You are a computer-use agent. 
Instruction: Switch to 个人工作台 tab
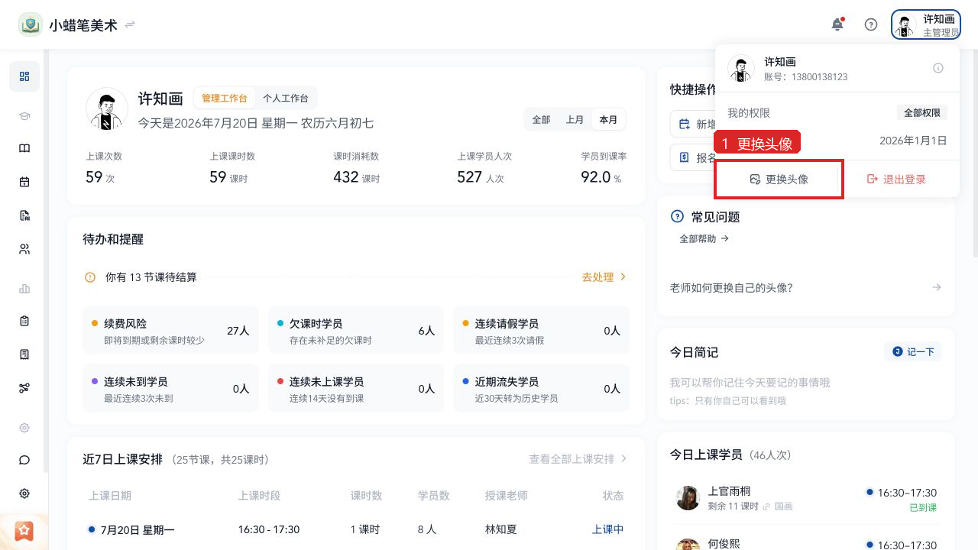(x=286, y=99)
